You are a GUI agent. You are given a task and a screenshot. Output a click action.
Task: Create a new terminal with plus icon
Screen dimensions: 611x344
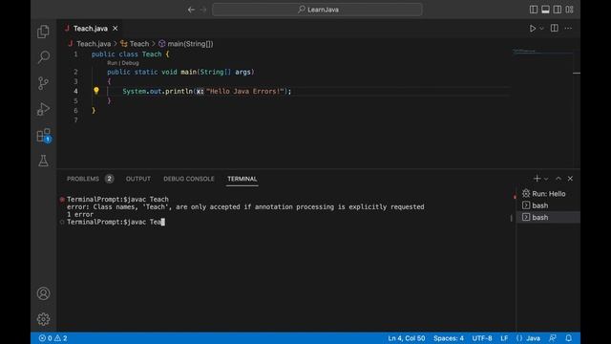(x=537, y=179)
